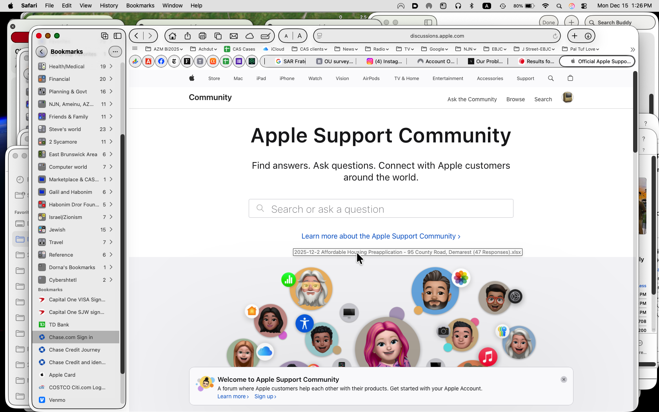Open the page menu icon in address bar
Viewport: 659px width, 412px height.
[x=320, y=36]
